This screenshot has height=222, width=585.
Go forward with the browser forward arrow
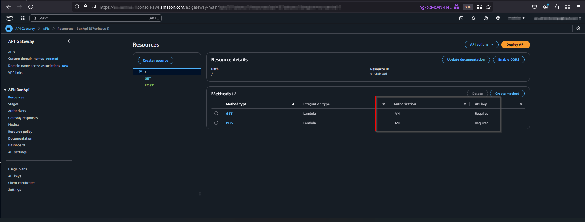click(20, 7)
